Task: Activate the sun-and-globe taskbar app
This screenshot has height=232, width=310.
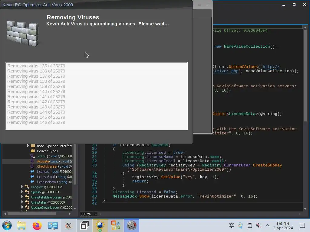Action: point(100,225)
